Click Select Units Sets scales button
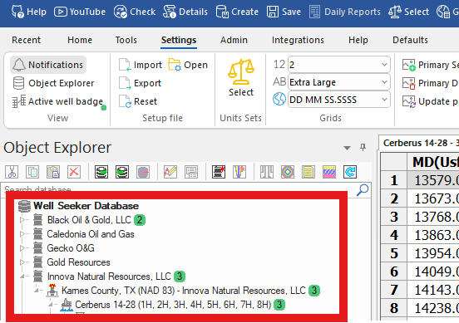Viewport: 459px width, 323px height. (x=241, y=77)
